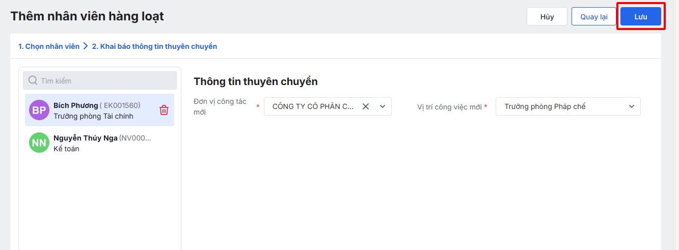Click the green NN avatar
This screenshot has height=250, width=679.
(39, 143)
